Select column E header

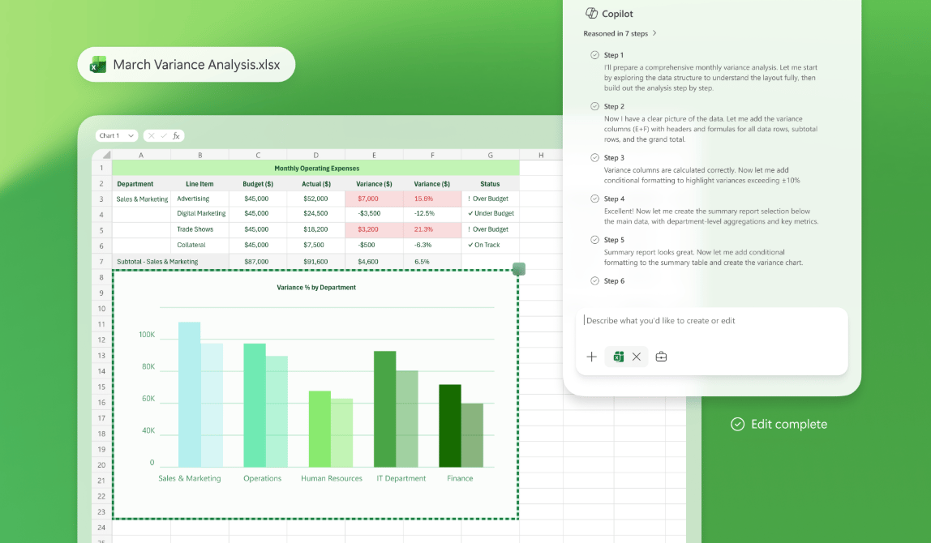374,155
